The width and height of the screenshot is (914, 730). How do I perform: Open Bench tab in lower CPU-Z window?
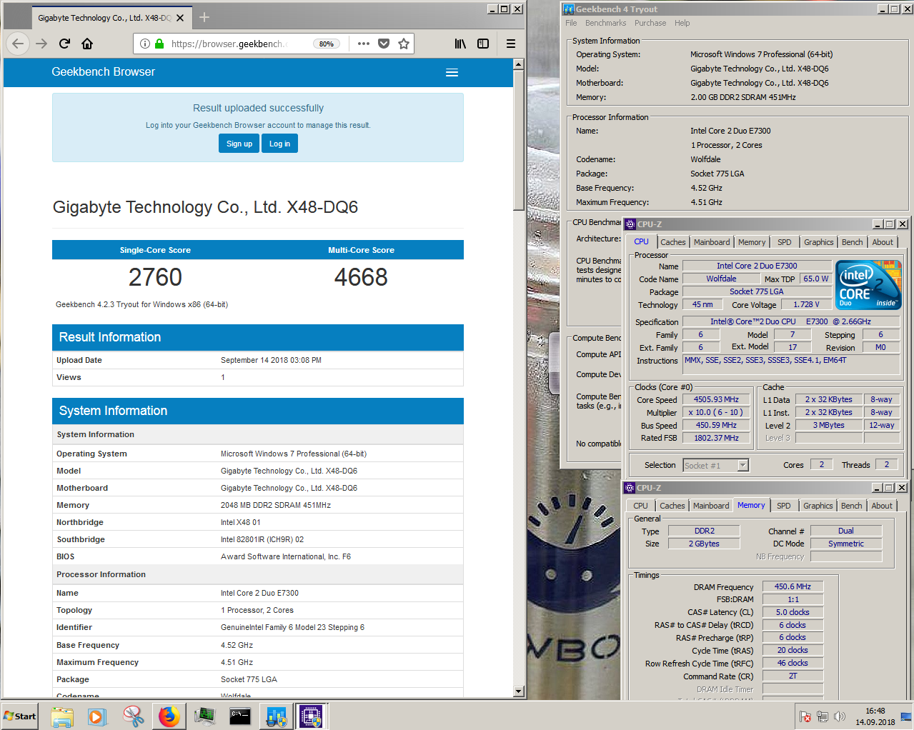click(x=852, y=506)
